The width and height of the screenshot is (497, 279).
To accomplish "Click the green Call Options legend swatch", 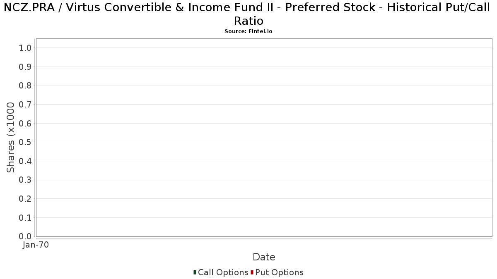I will pyautogui.click(x=195, y=272).
